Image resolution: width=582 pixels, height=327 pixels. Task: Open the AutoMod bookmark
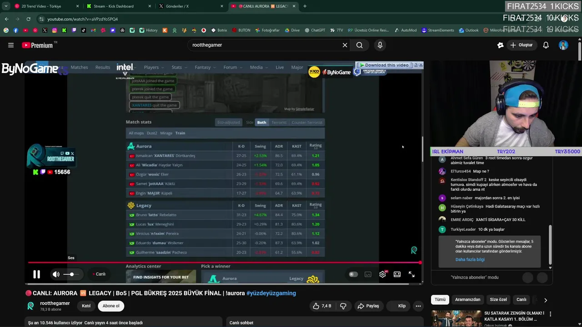pos(405,30)
